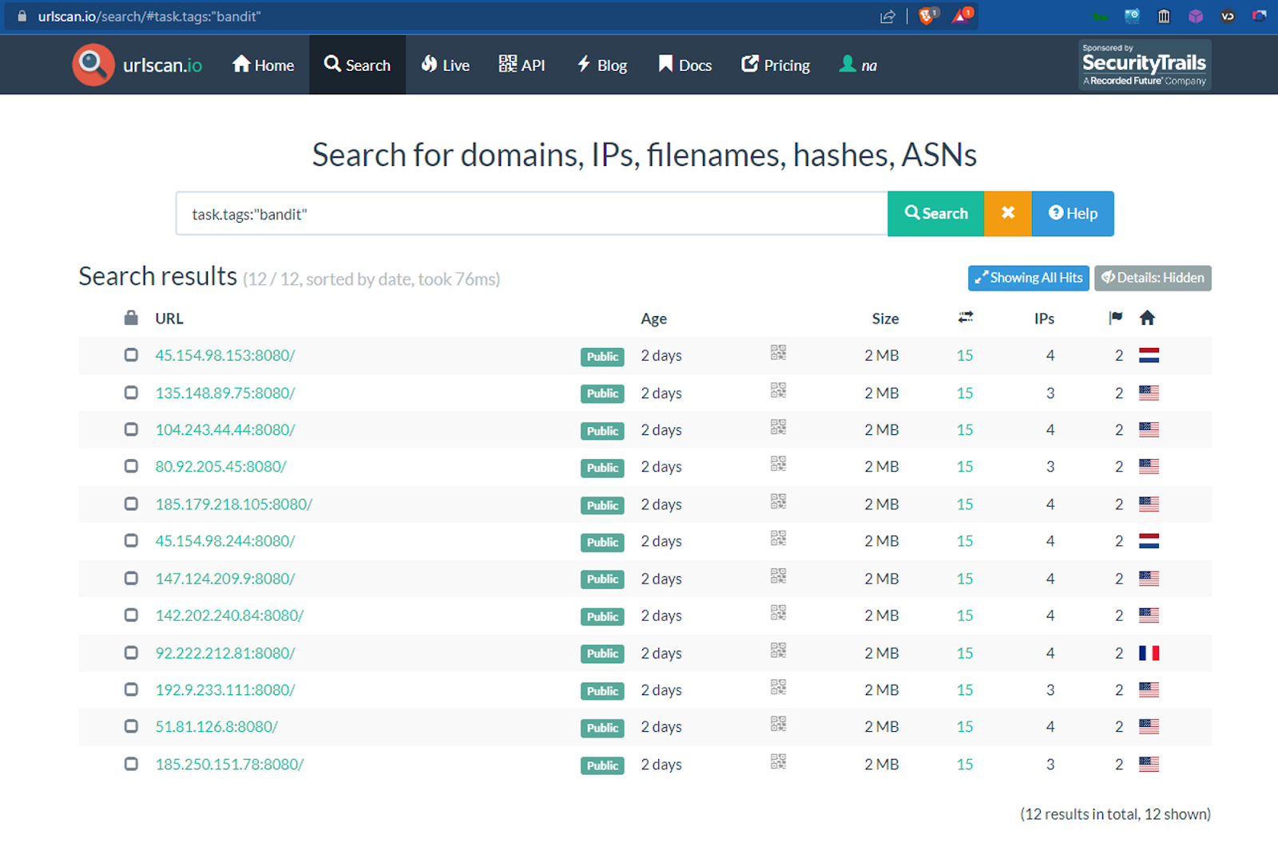Click the urlscan.io magnifier logo
The width and height of the screenshot is (1278, 842).
[x=93, y=65]
